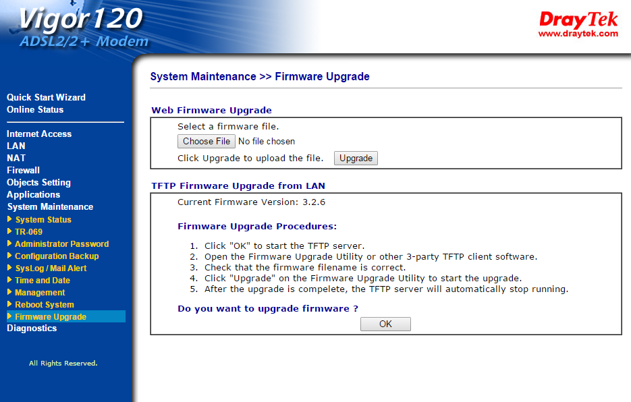Click procedure step 2 about TFTP client software
The width and height of the screenshot is (631, 402).
tap(371, 257)
